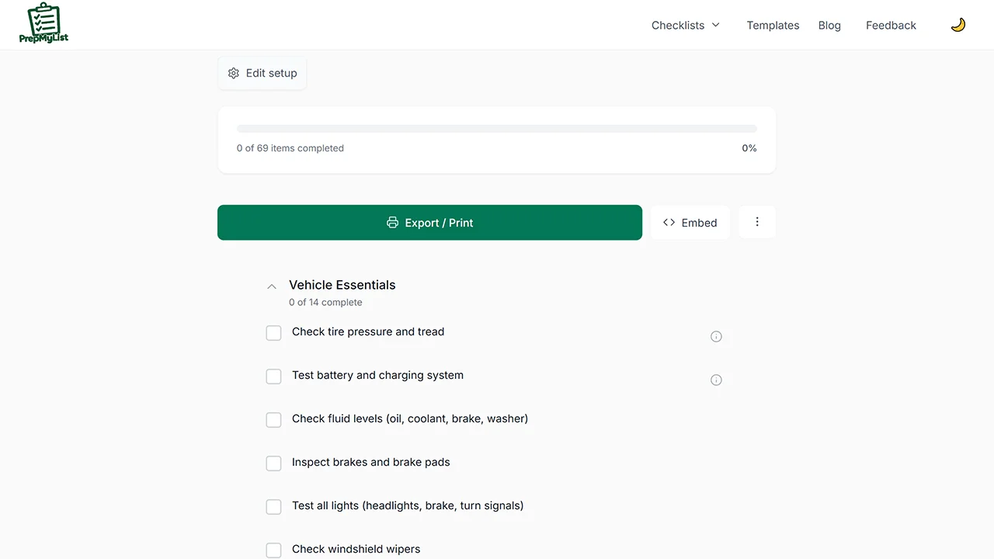Viewport: 994px width, 559px height.
Task: Go to the Blog page
Action: [829, 25]
